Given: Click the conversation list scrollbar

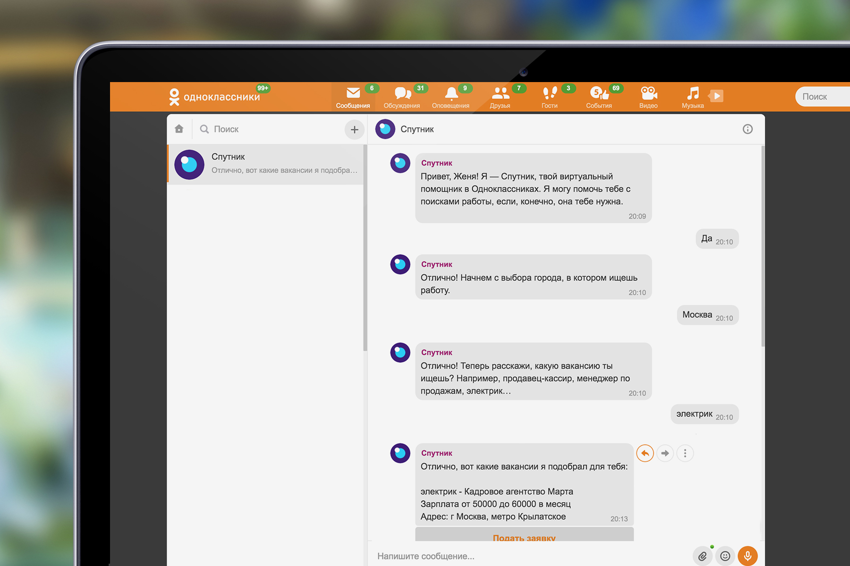Looking at the screenshot, I should pos(365,248).
